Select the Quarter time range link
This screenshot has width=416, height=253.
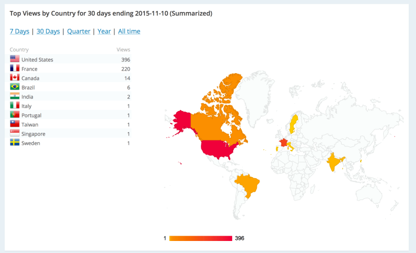[x=78, y=31]
